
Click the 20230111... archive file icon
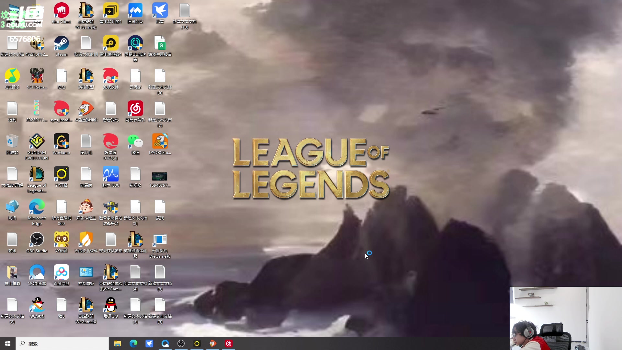[37, 112]
